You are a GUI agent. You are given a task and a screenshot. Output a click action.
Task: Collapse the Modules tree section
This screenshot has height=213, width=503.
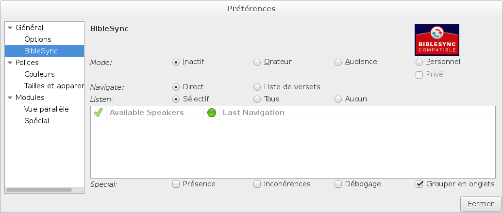10,98
